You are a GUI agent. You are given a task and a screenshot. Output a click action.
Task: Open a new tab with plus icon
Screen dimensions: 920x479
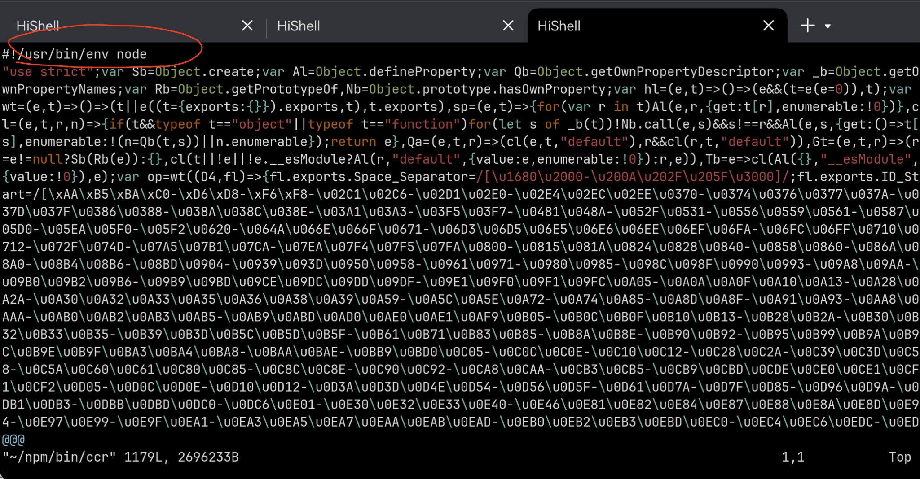tap(807, 26)
